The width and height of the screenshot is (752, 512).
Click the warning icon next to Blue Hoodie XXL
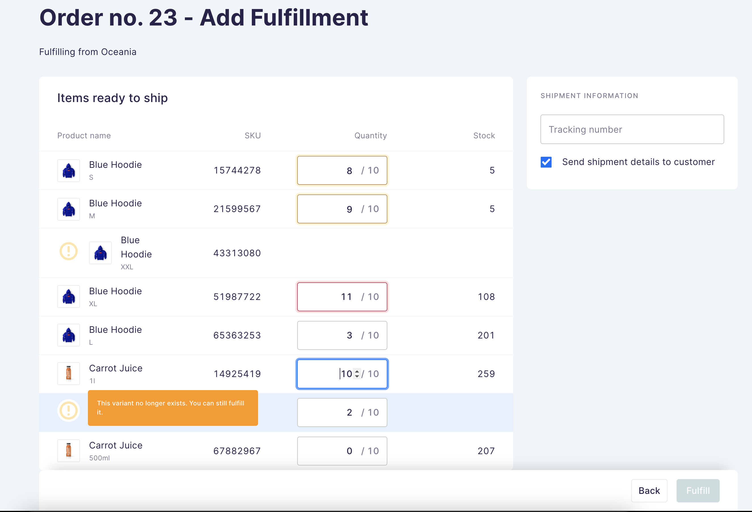click(x=68, y=251)
